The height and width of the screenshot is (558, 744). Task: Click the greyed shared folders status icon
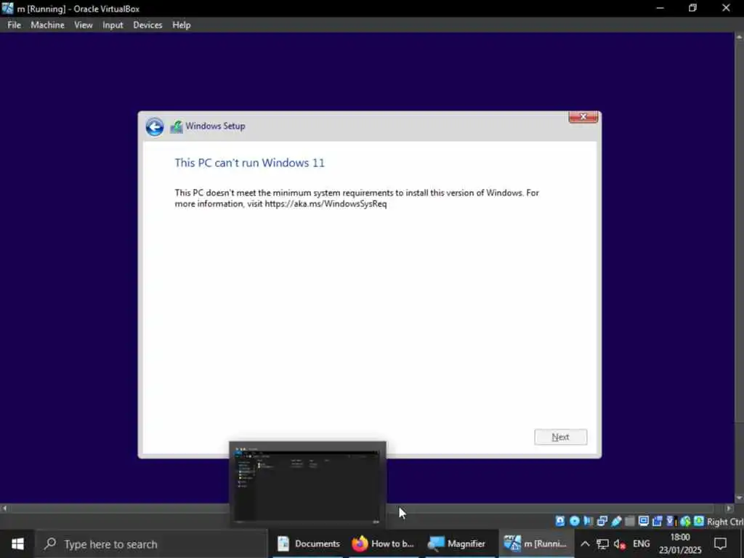click(x=630, y=521)
